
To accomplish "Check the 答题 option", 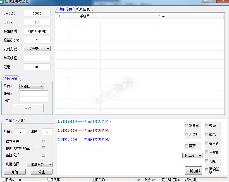I will [207, 126].
